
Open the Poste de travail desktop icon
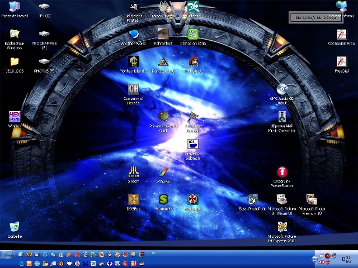(x=15, y=9)
